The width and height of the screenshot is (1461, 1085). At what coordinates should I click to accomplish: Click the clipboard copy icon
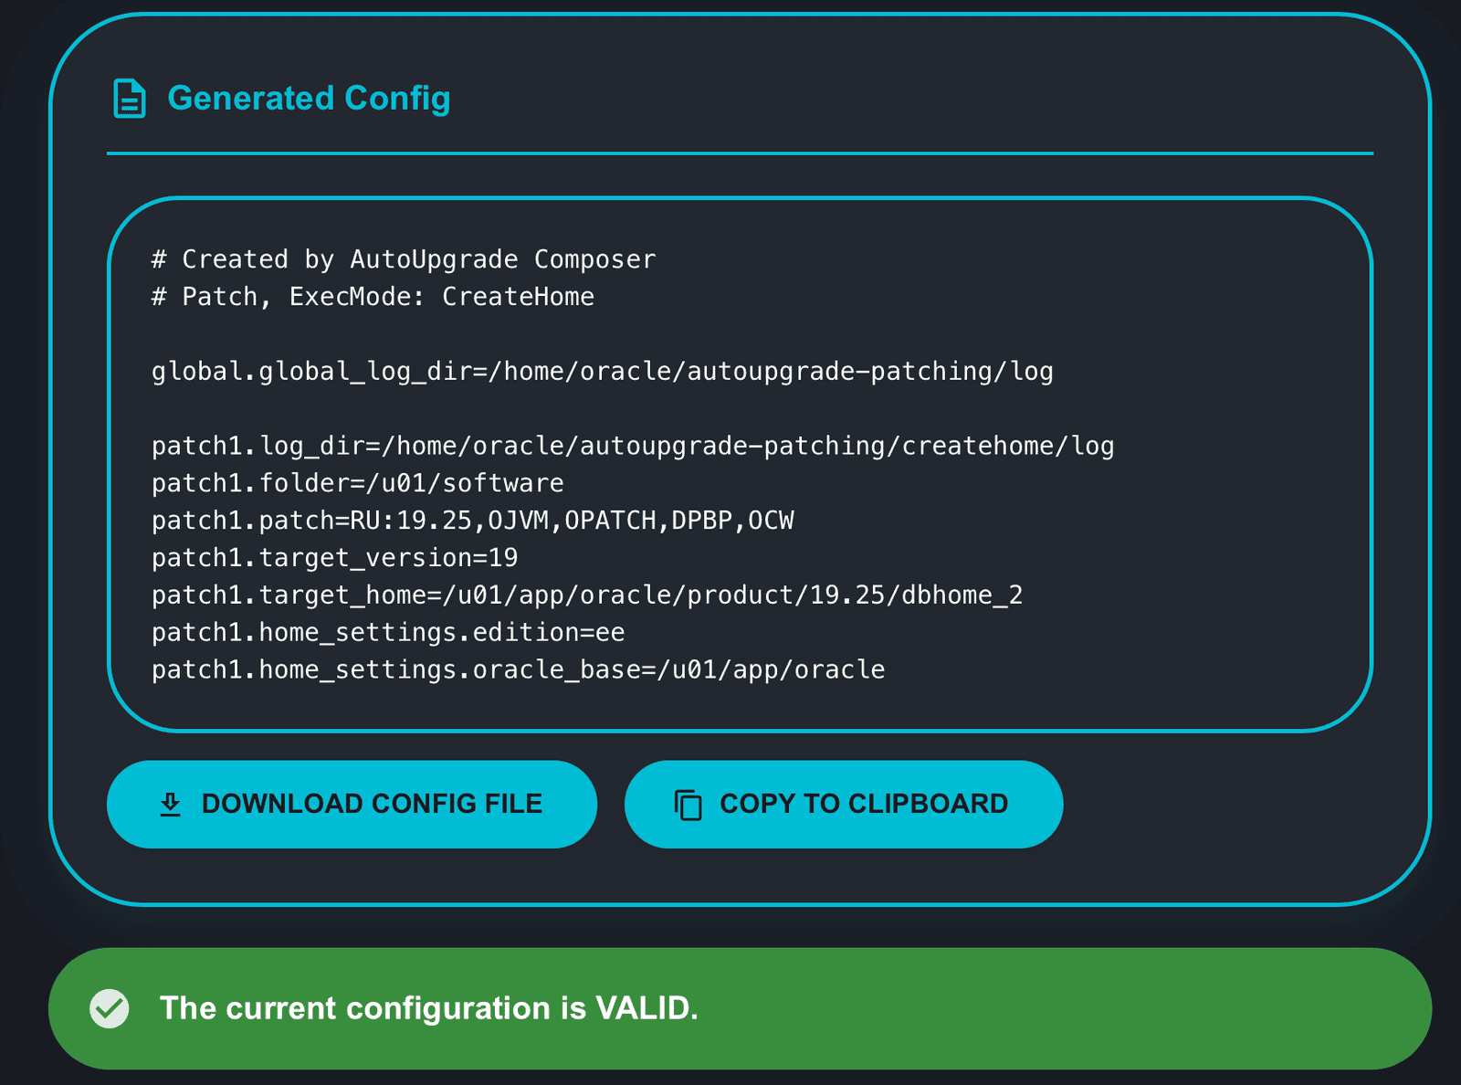(688, 805)
